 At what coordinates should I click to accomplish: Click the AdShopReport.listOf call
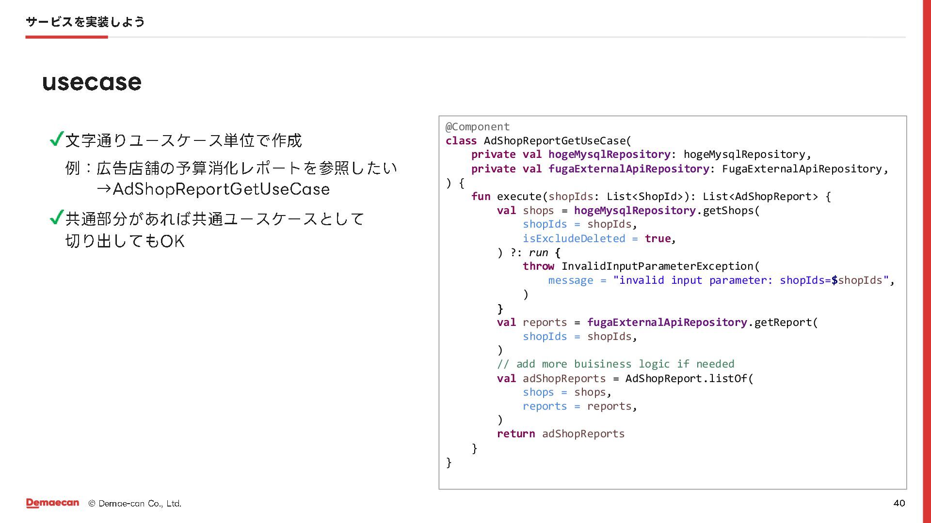click(x=689, y=378)
